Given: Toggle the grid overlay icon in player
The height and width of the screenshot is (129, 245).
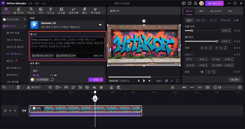Looking at the screenshot, I should tap(172, 81).
